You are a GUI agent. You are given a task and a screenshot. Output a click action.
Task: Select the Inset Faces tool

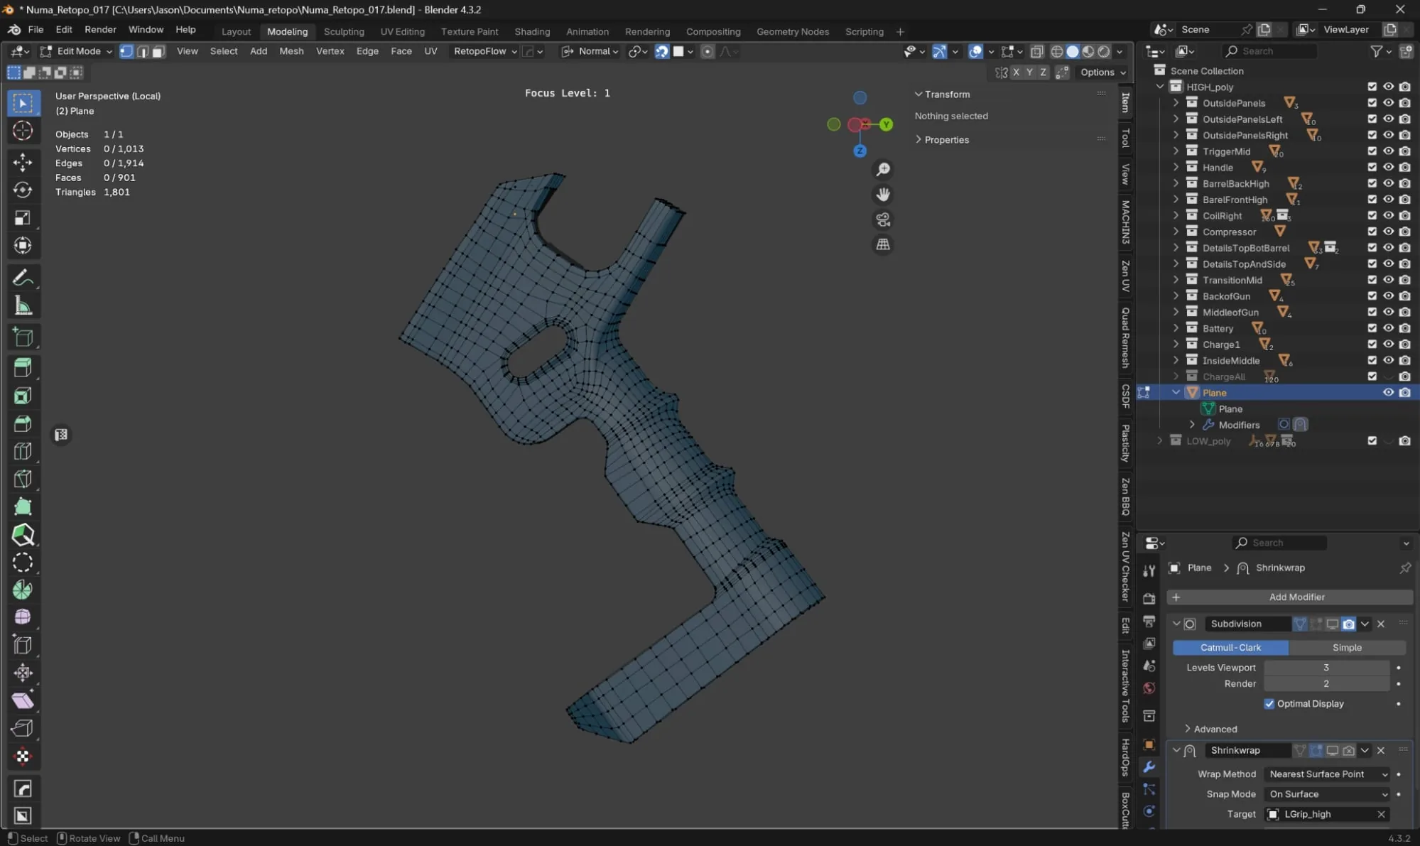tap(23, 396)
